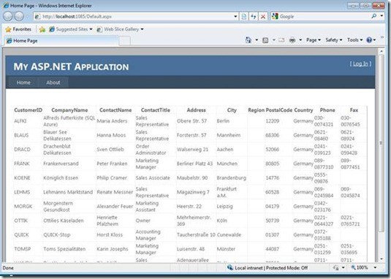Click Add to Favorites Bar icon
The width and height of the screenshot is (391, 279).
click(x=42, y=29)
